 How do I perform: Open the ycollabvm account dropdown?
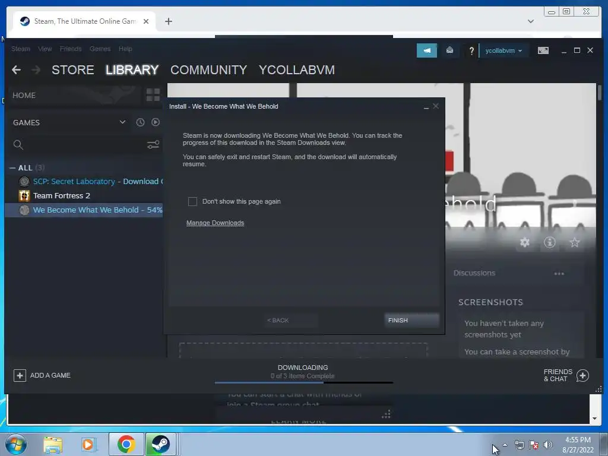(503, 51)
